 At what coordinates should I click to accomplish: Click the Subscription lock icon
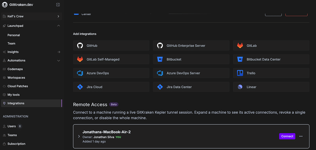point(4,144)
